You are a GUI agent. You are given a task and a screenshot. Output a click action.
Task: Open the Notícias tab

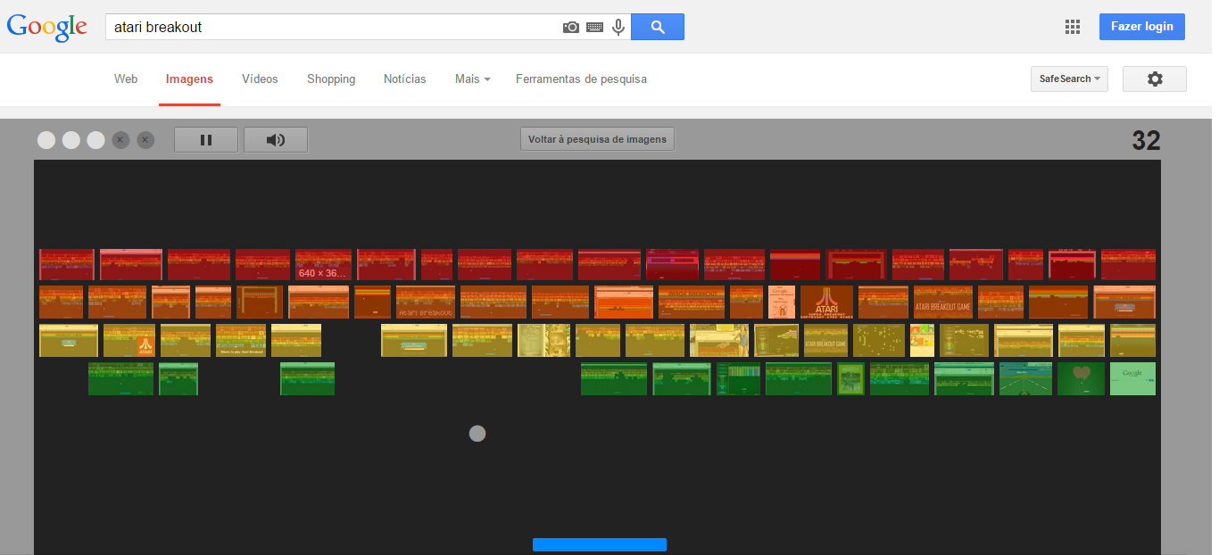coord(405,79)
